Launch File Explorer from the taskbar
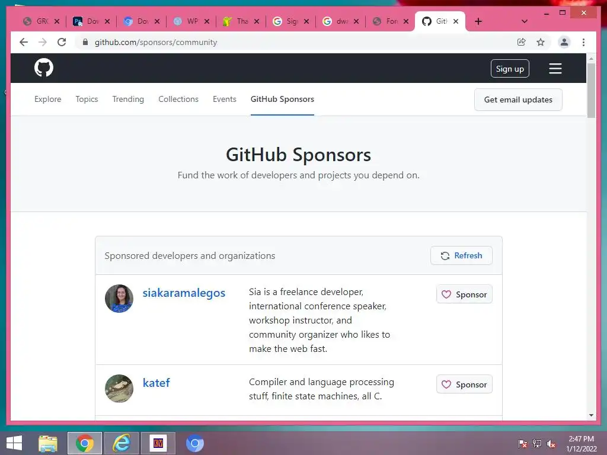Image resolution: width=607 pixels, height=455 pixels. coord(48,443)
